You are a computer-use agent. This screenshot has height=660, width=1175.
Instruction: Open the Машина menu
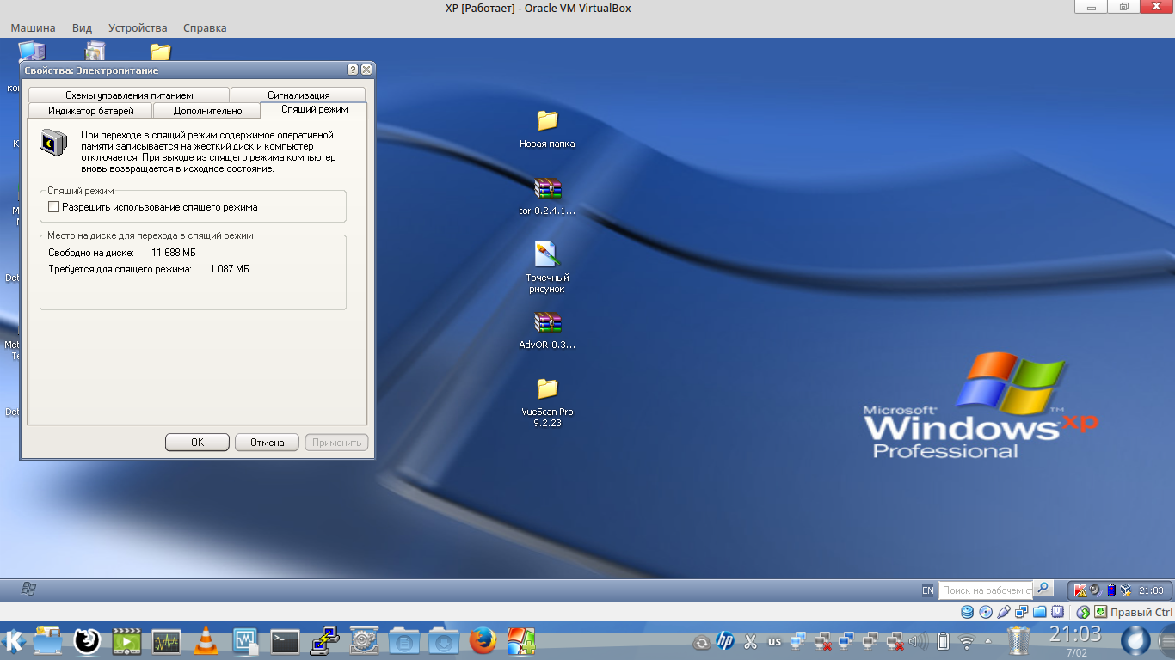click(x=33, y=27)
